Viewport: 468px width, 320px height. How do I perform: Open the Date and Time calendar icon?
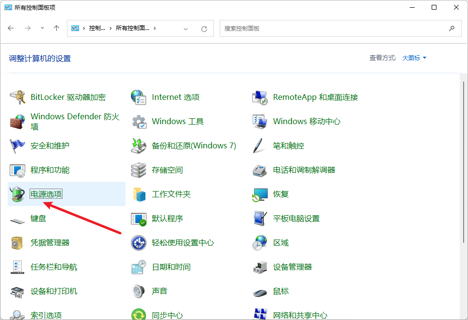(x=139, y=267)
